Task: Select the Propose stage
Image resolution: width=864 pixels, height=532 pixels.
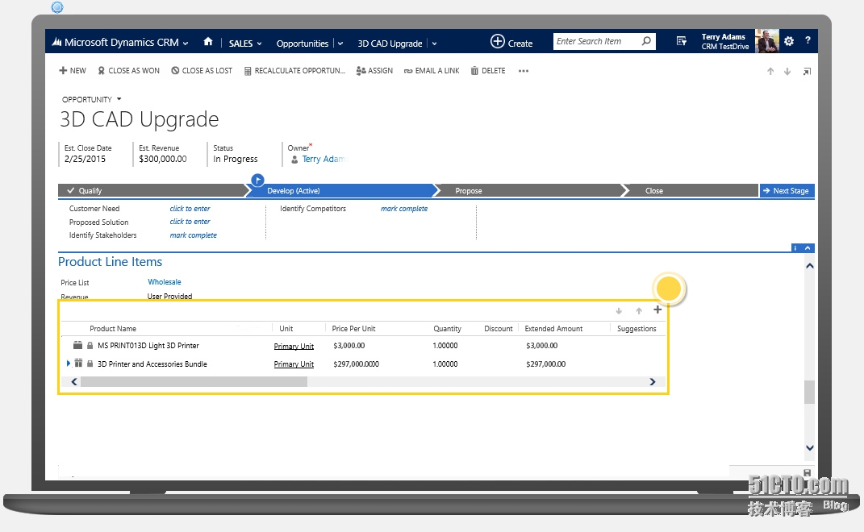Action: 529,190
